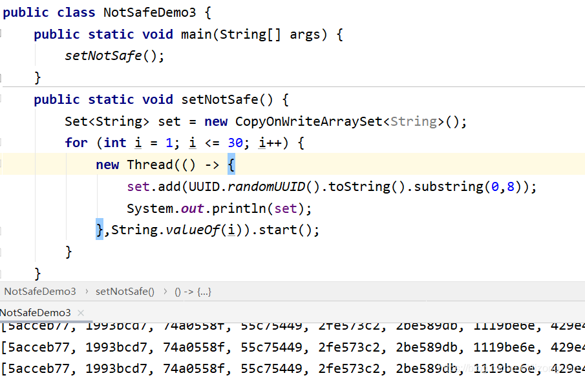Viewport: 585px width, 380px height.
Task: Collapse the main method fold marker
Action: pos(3,34)
